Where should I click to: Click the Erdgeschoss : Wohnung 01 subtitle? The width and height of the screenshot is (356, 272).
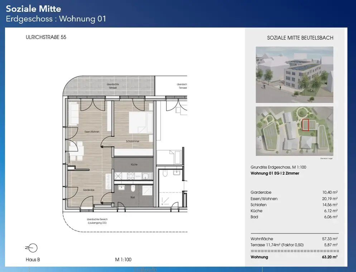tap(56, 19)
